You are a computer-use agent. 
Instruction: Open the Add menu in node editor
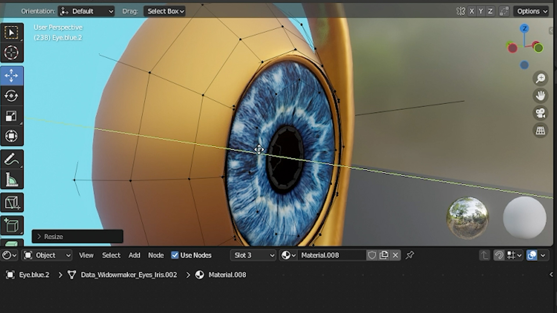pyautogui.click(x=134, y=255)
